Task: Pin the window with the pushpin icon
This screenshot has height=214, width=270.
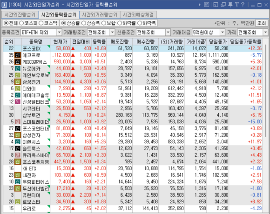Action: coord(230,5)
